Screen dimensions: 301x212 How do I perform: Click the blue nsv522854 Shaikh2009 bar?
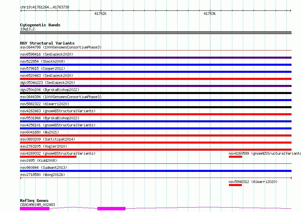pyautogui.click(x=156, y=65)
